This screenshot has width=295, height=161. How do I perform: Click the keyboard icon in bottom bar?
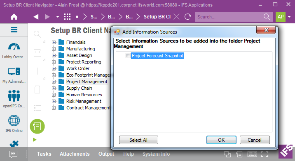pyautogui.click(x=252, y=154)
